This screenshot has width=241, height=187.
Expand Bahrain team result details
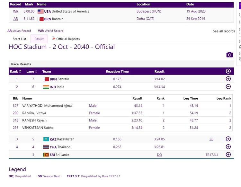[x=228, y=79]
